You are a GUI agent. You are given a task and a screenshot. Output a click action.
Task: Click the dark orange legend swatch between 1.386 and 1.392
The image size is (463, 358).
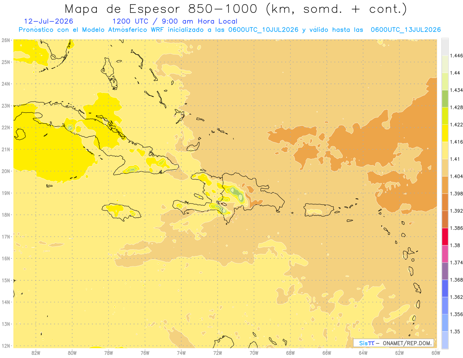coord(445,219)
